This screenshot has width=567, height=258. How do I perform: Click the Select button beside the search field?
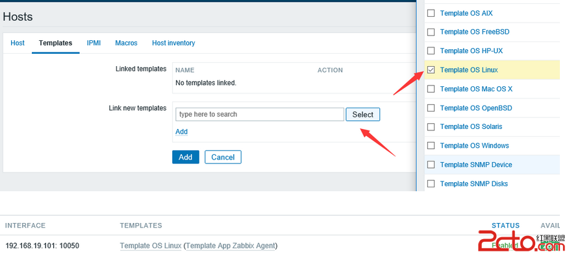coord(362,114)
